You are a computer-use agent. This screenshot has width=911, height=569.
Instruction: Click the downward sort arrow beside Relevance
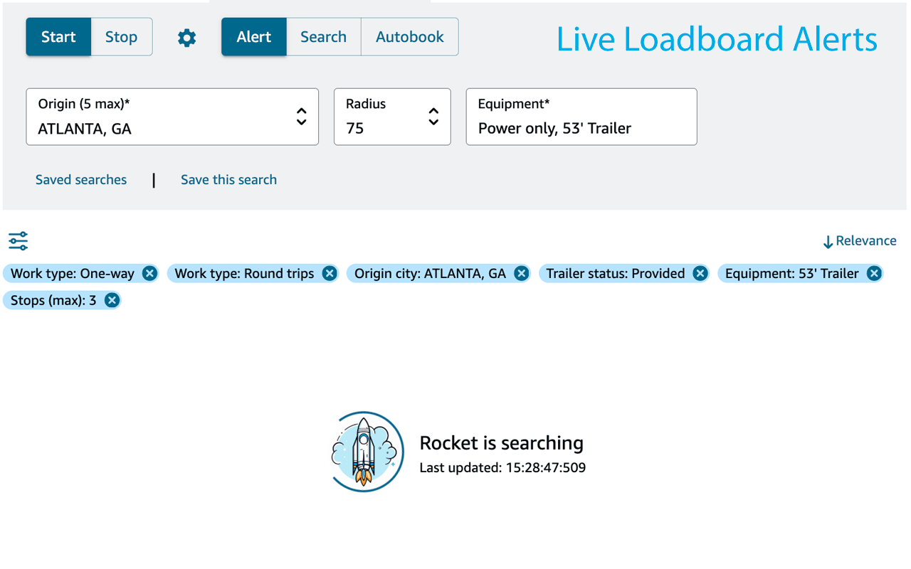827,240
